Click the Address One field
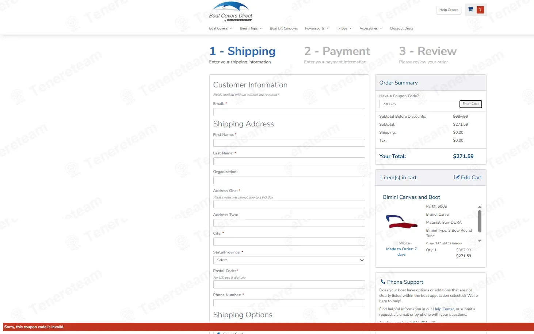Screen dimensions: 534x334 click(289, 204)
